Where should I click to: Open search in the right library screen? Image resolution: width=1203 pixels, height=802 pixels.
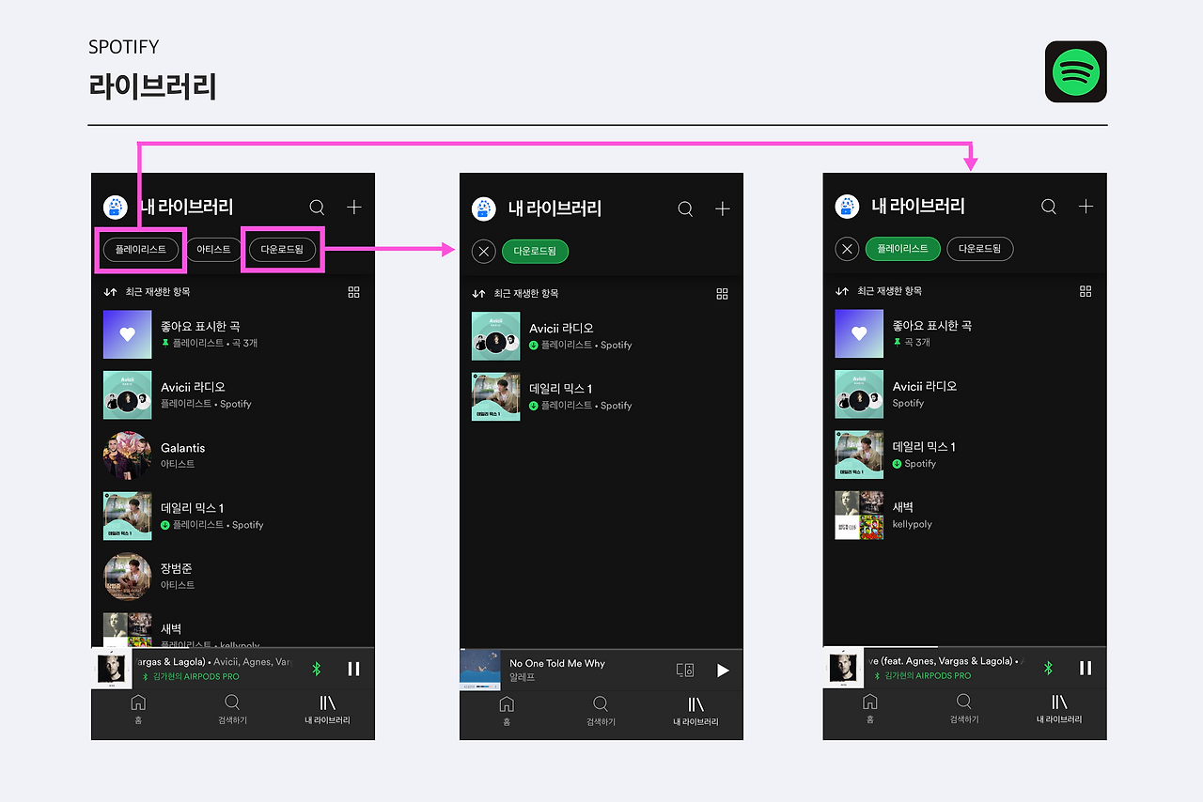pyautogui.click(x=1049, y=207)
